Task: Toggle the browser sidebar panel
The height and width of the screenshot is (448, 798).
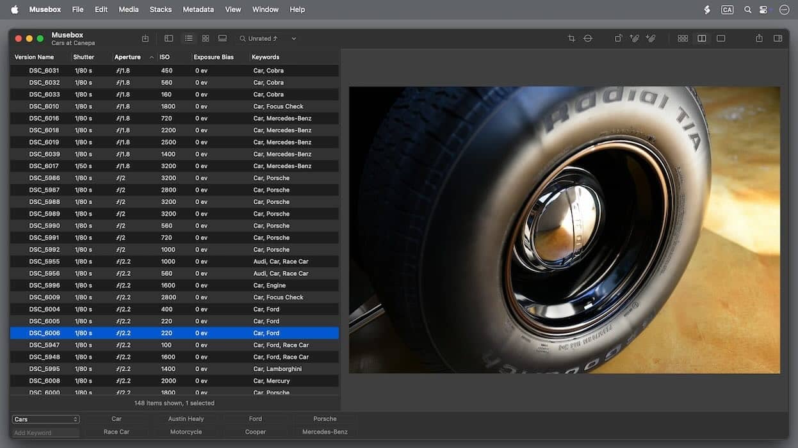Action: click(x=168, y=38)
